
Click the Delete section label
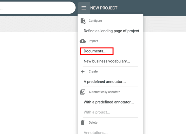point(93,122)
